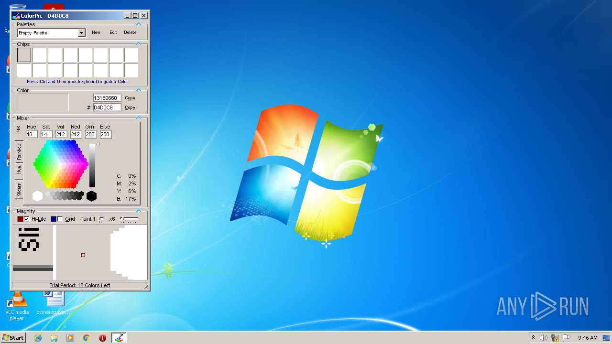
Task: Open the Empty Palette dropdown list
Action: point(81,33)
